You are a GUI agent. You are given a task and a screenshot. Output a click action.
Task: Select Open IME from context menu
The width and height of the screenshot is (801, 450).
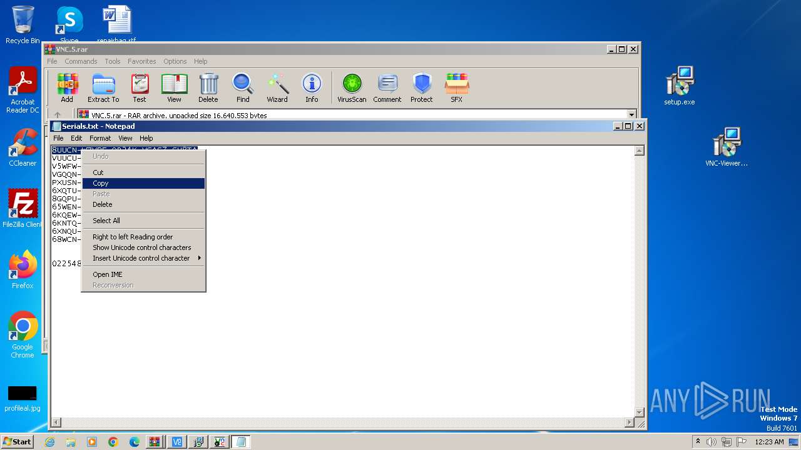click(x=143, y=274)
